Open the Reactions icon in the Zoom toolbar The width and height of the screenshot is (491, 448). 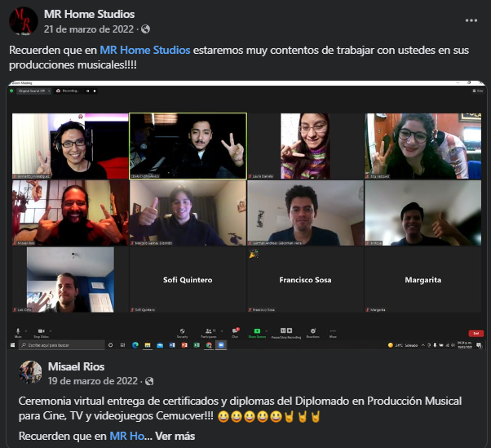[312, 332]
